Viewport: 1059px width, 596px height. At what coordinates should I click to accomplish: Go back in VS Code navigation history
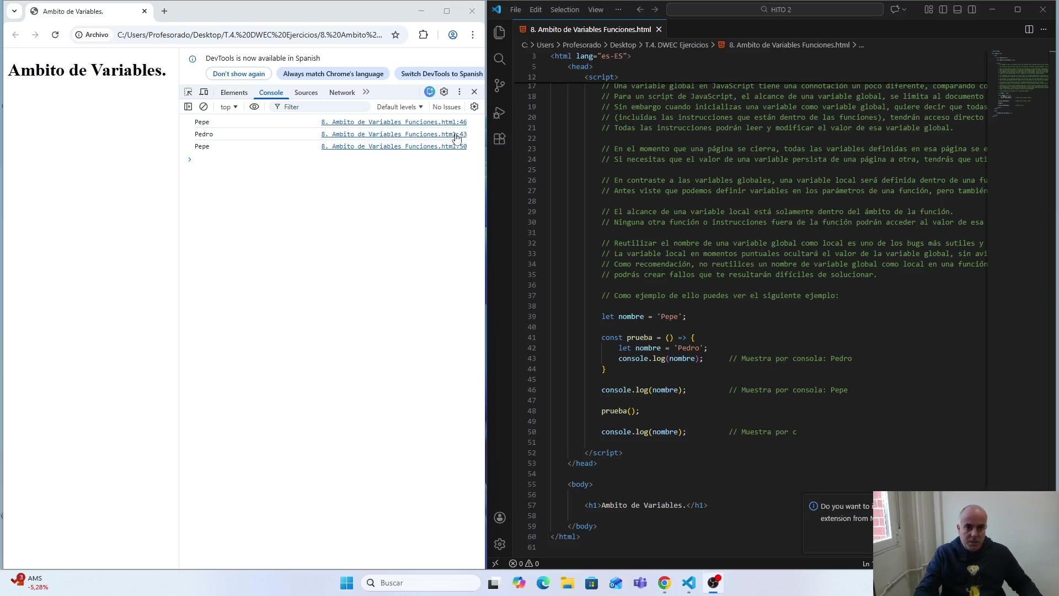[640, 9]
